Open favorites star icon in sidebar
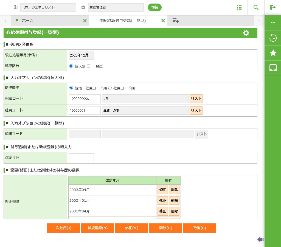The height and width of the screenshot is (247, 281). tap(273, 53)
